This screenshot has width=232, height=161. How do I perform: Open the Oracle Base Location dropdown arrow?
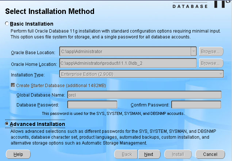tap(194, 51)
